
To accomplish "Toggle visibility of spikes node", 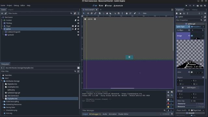I will [78, 29].
